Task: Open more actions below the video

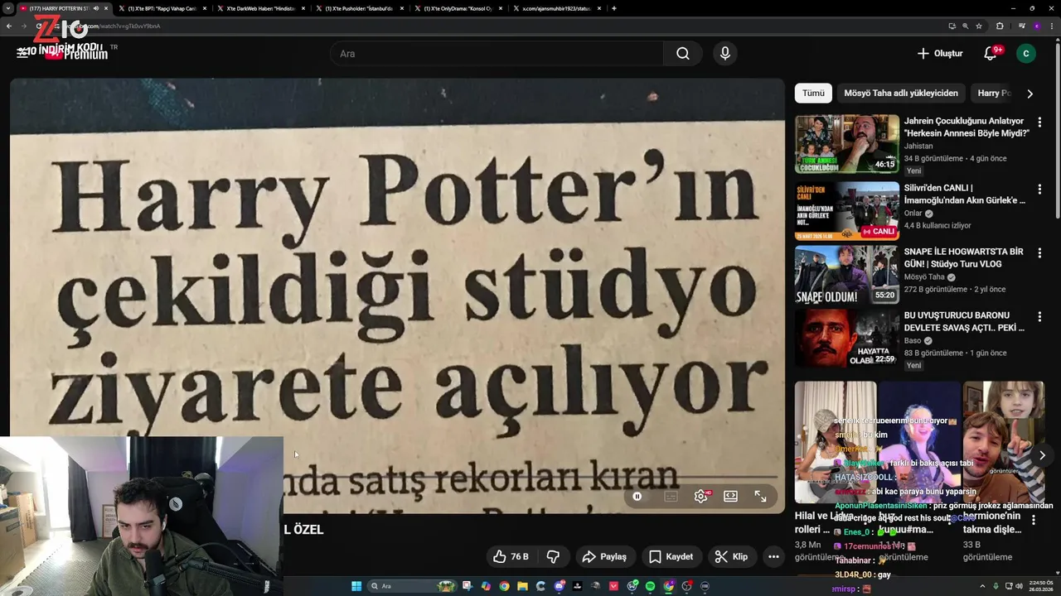Action: (773, 556)
